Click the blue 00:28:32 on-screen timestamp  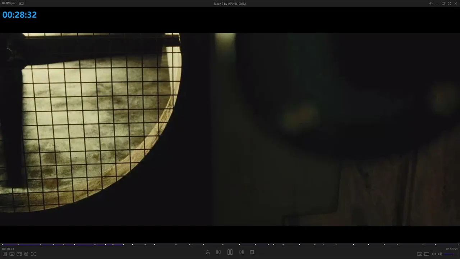19,15
